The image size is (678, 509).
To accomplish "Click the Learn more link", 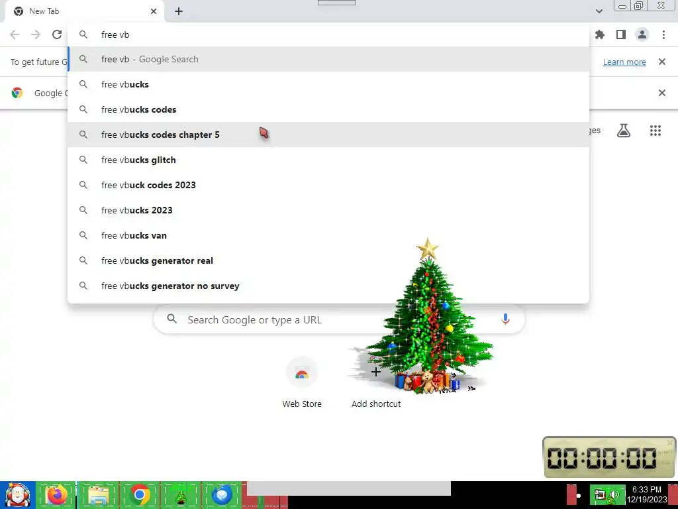I will (x=624, y=62).
